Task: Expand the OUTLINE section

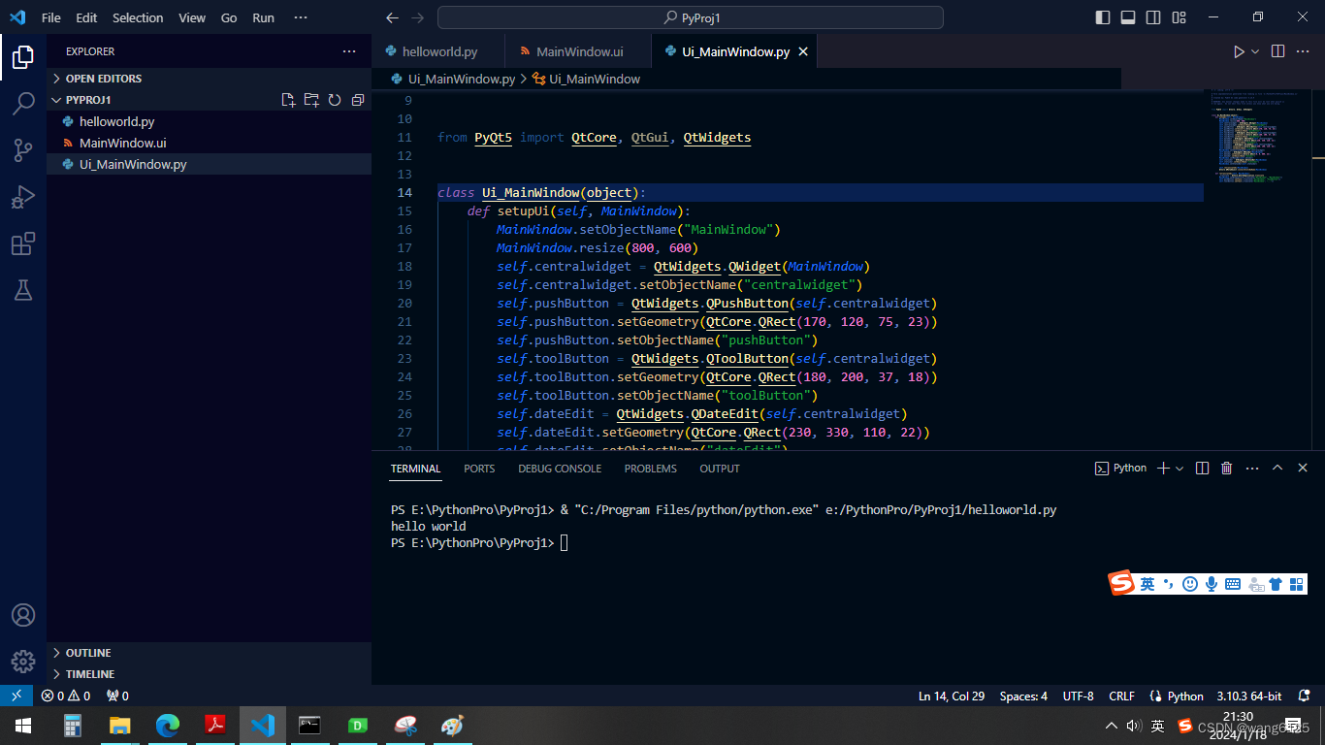Action: [87, 652]
